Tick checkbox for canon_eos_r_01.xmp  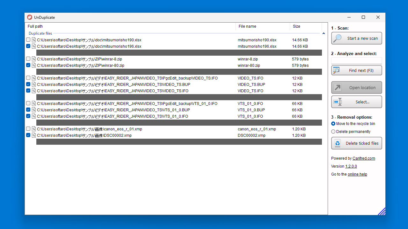point(28,129)
